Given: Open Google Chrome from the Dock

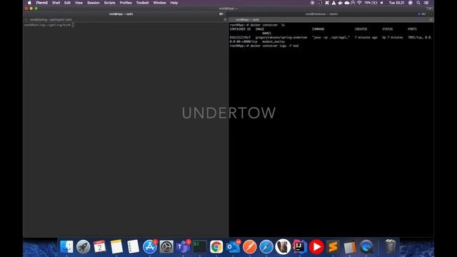Looking at the screenshot, I should 216,247.
